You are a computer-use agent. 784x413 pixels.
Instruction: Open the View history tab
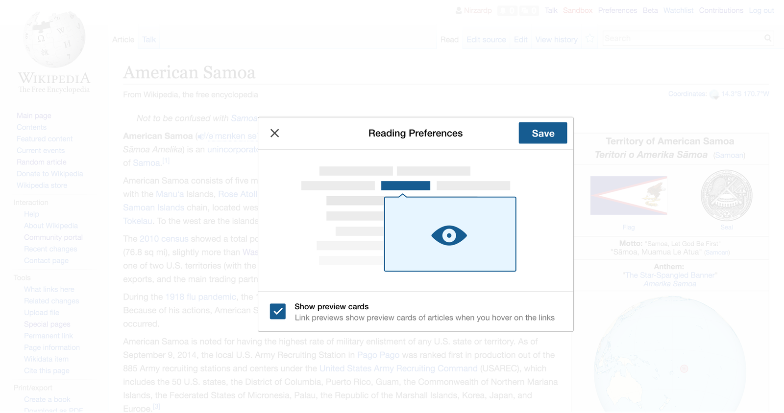pos(556,40)
